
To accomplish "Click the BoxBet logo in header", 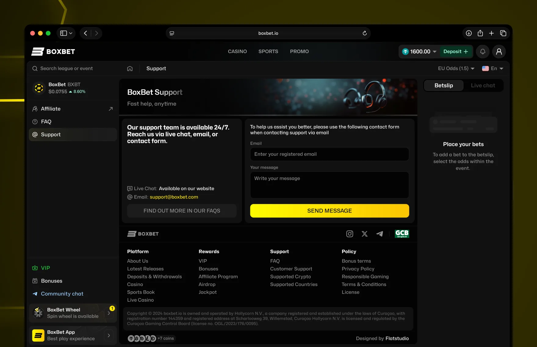I will [x=53, y=52].
